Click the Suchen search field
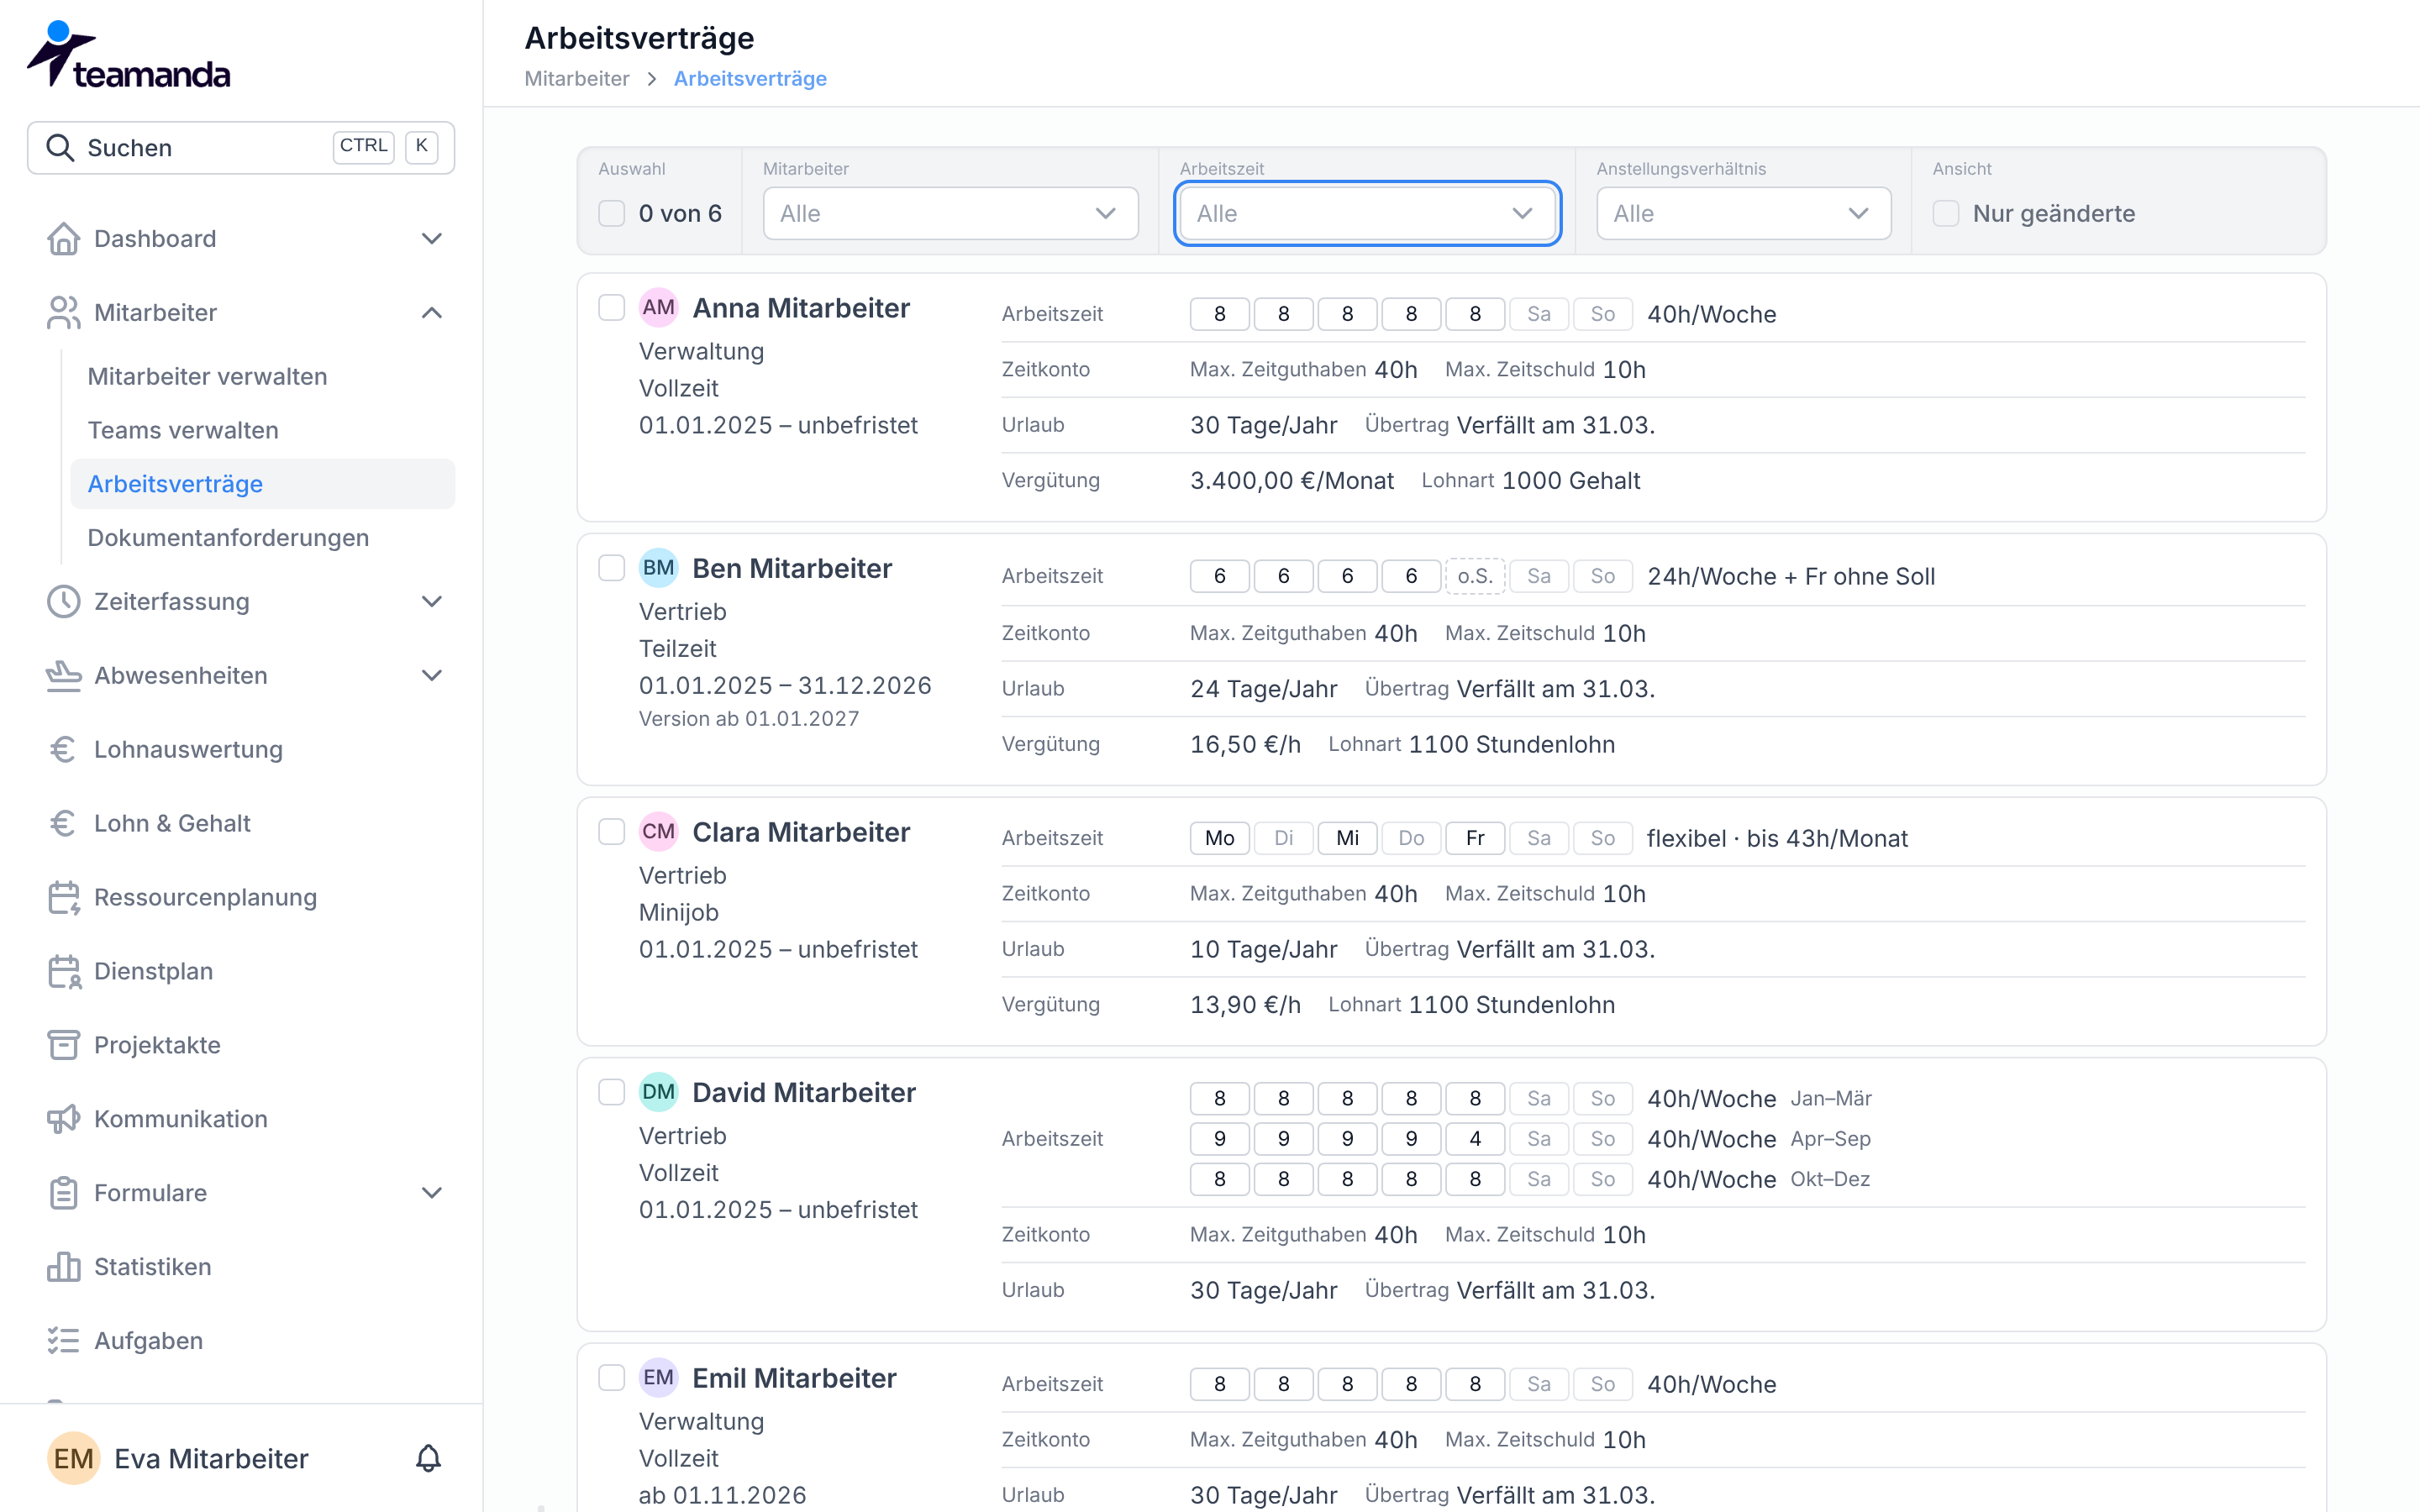The height and width of the screenshot is (1512, 2420). click(240, 148)
